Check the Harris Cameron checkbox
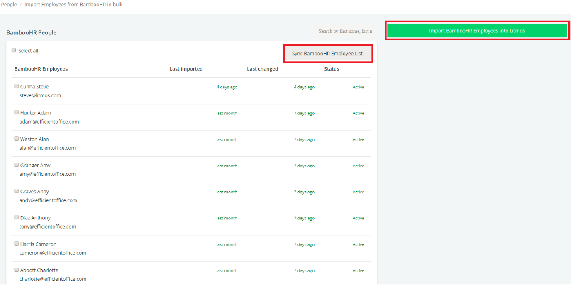The width and height of the screenshot is (573, 285). tap(17, 244)
